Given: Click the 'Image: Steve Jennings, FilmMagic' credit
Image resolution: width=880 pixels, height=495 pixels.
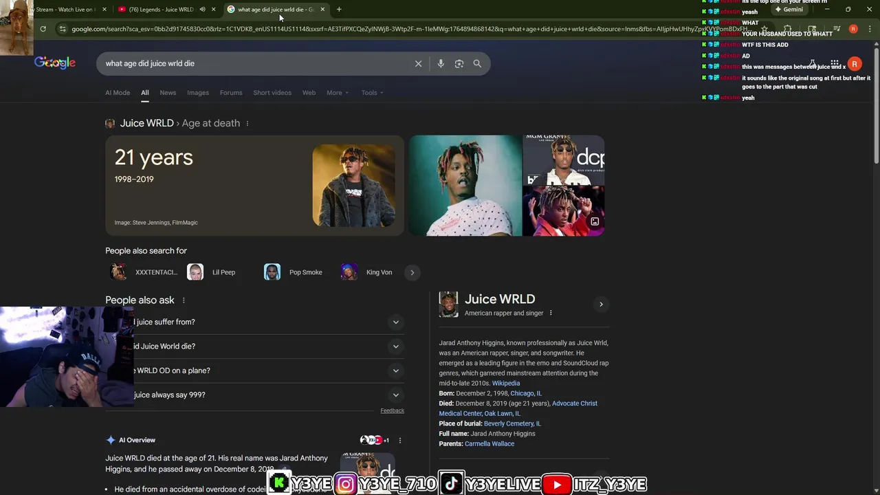Looking at the screenshot, I should [x=156, y=223].
